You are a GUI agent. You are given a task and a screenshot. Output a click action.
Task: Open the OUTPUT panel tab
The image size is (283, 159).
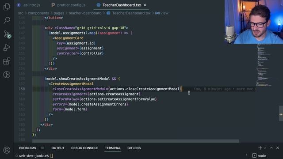click(x=58, y=148)
